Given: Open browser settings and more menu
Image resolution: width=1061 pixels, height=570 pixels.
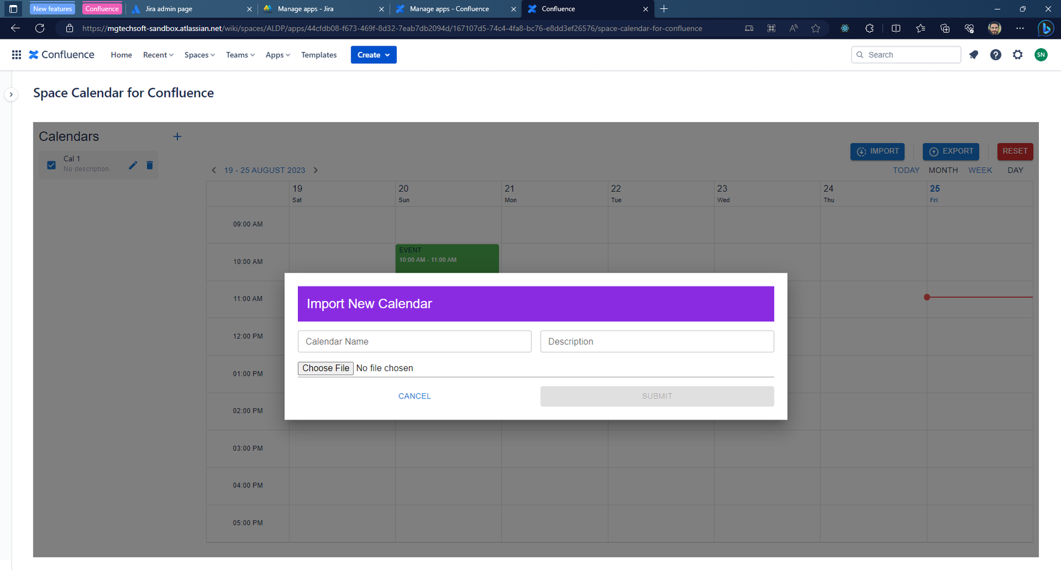Looking at the screenshot, I should (1020, 28).
